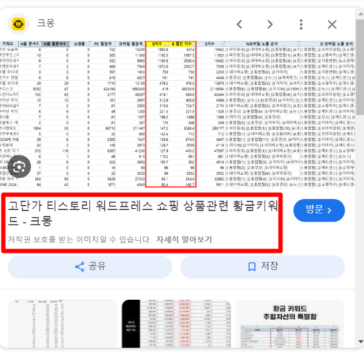Open the 황금 키워드 추월차선의 특별함 thumbnail
This screenshot has height=358, width=364.
290,323
